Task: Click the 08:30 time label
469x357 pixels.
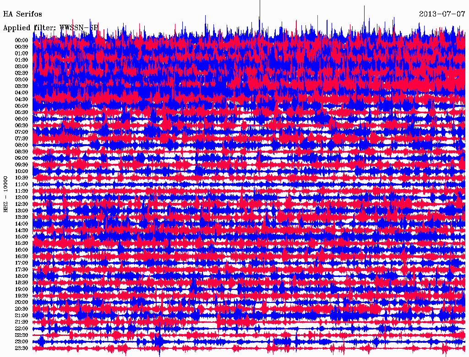Action: 21,152
